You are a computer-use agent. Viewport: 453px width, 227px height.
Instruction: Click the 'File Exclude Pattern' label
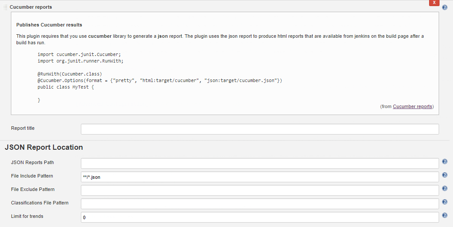[x=33, y=189]
